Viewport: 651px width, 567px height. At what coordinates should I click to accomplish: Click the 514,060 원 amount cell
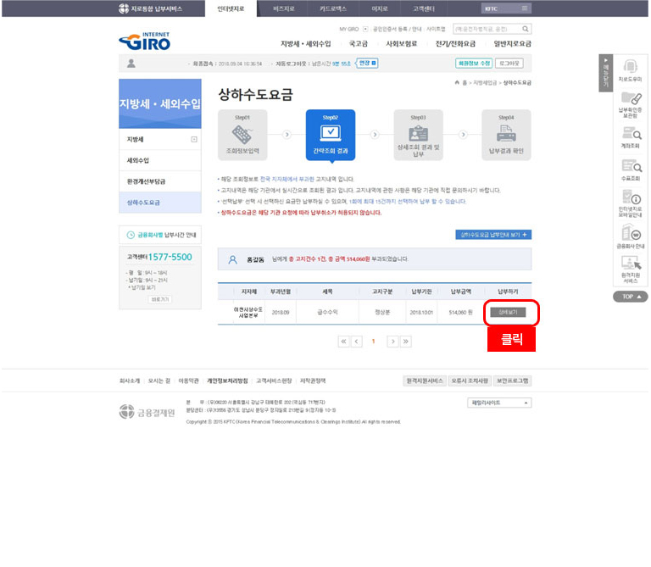point(460,312)
